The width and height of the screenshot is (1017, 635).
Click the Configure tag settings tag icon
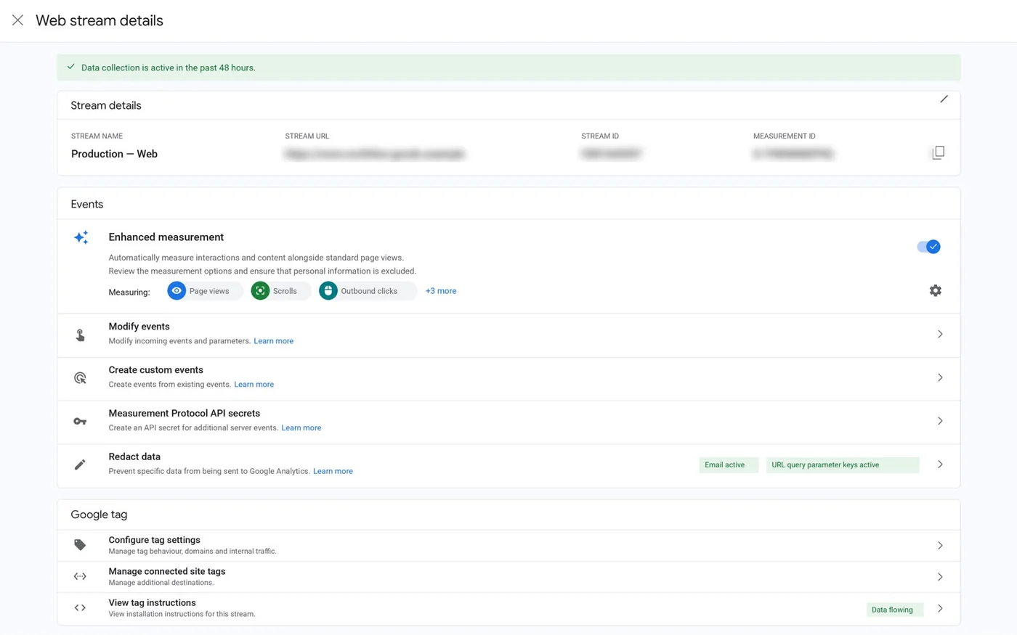(80, 545)
